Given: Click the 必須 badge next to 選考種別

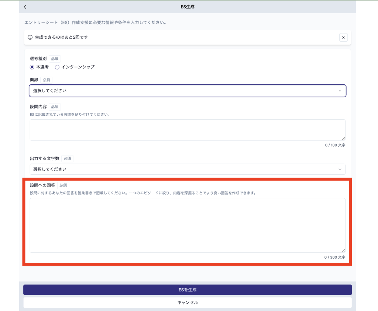Looking at the screenshot, I should click(x=55, y=59).
